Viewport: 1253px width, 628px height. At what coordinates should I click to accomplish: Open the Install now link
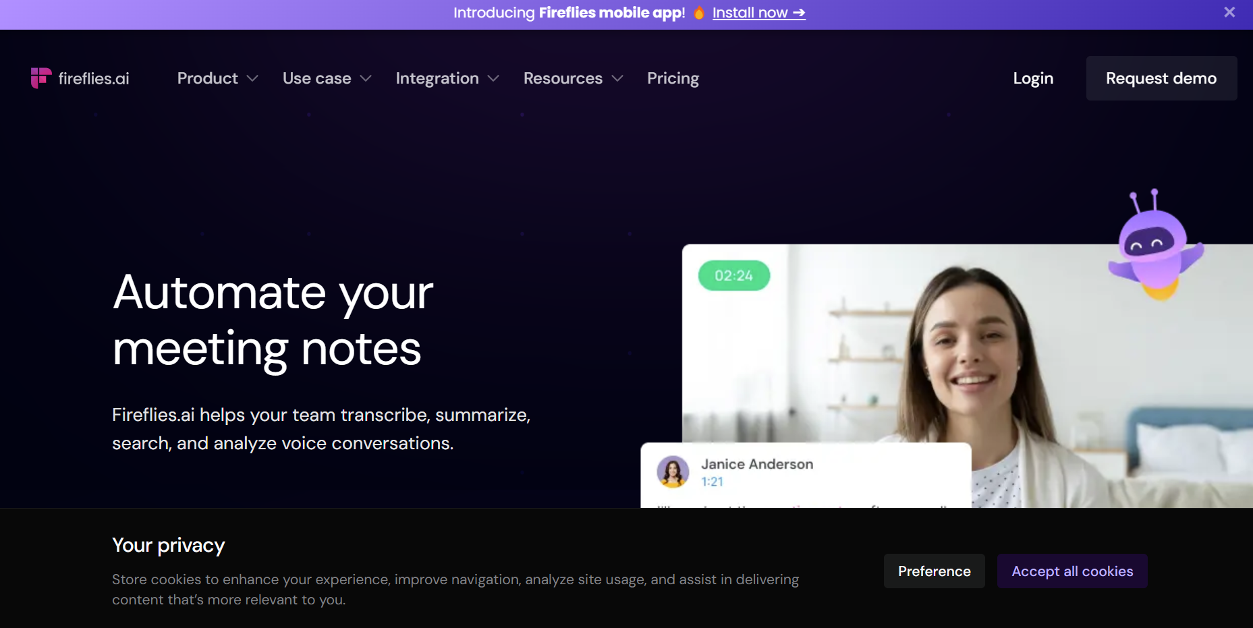pos(758,13)
